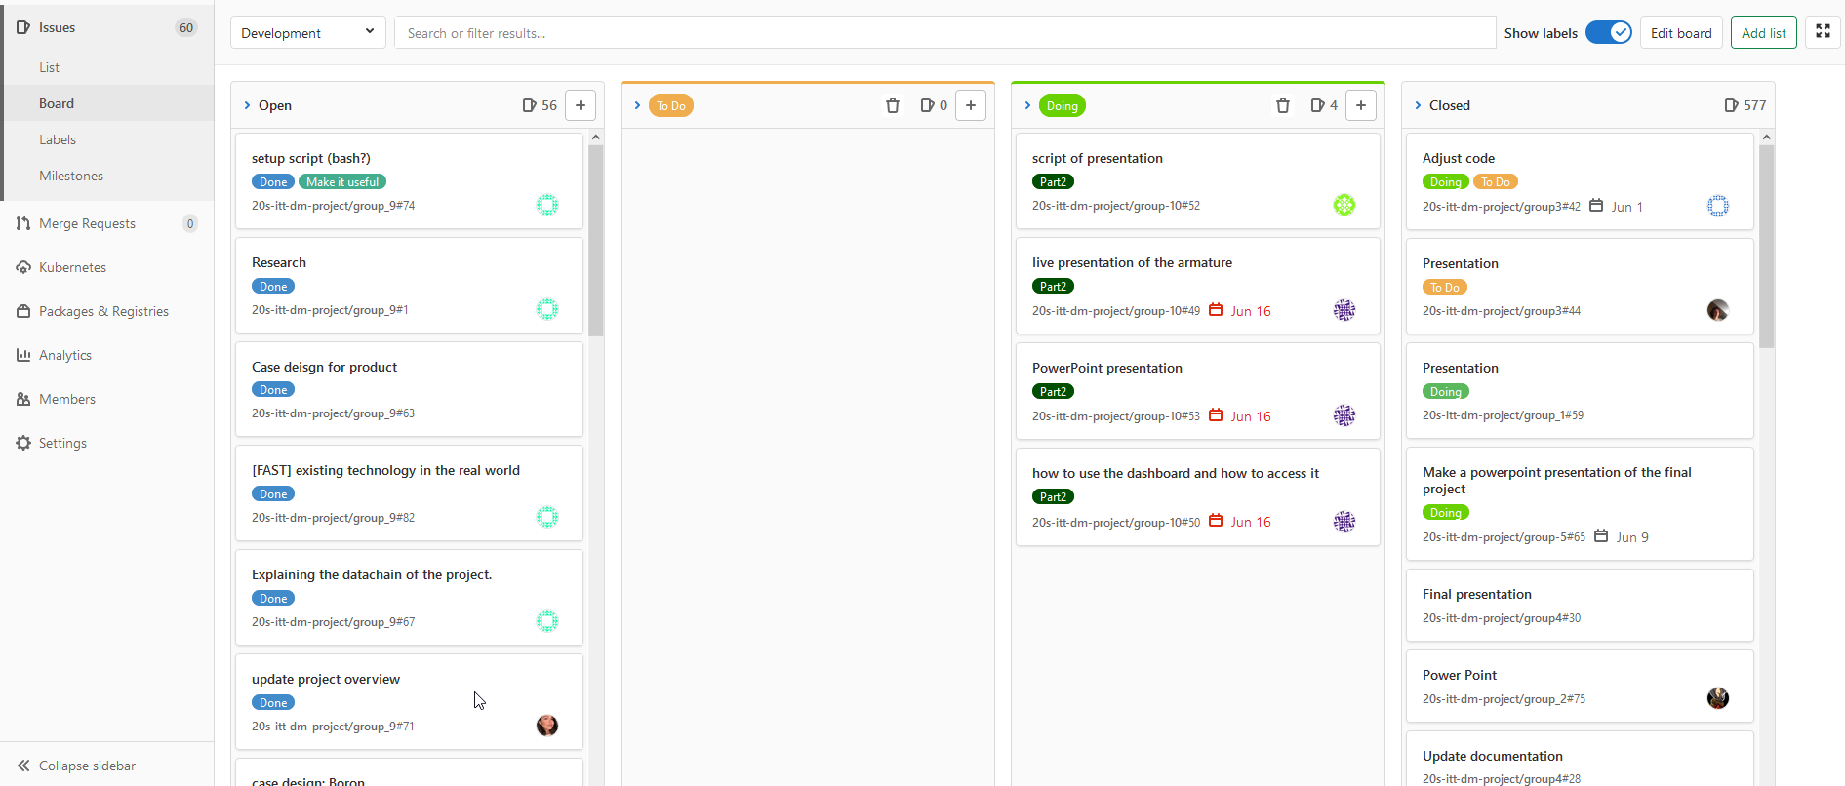Focus the Search or filter results field

(x=944, y=32)
